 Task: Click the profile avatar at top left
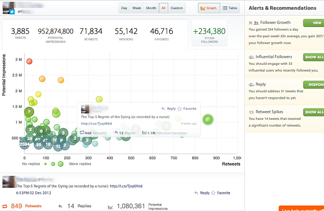[8, 8]
